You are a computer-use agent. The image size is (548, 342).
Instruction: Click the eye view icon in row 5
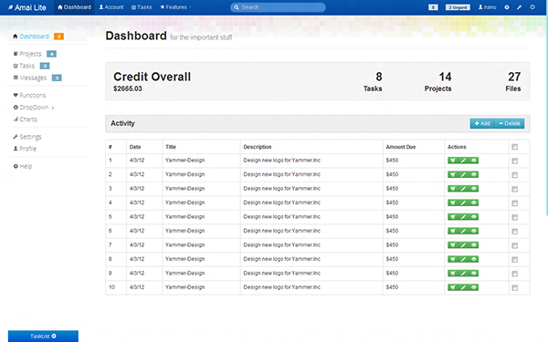click(473, 217)
